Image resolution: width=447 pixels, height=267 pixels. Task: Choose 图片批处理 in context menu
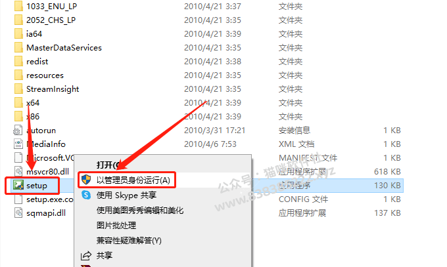pos(116,226)
